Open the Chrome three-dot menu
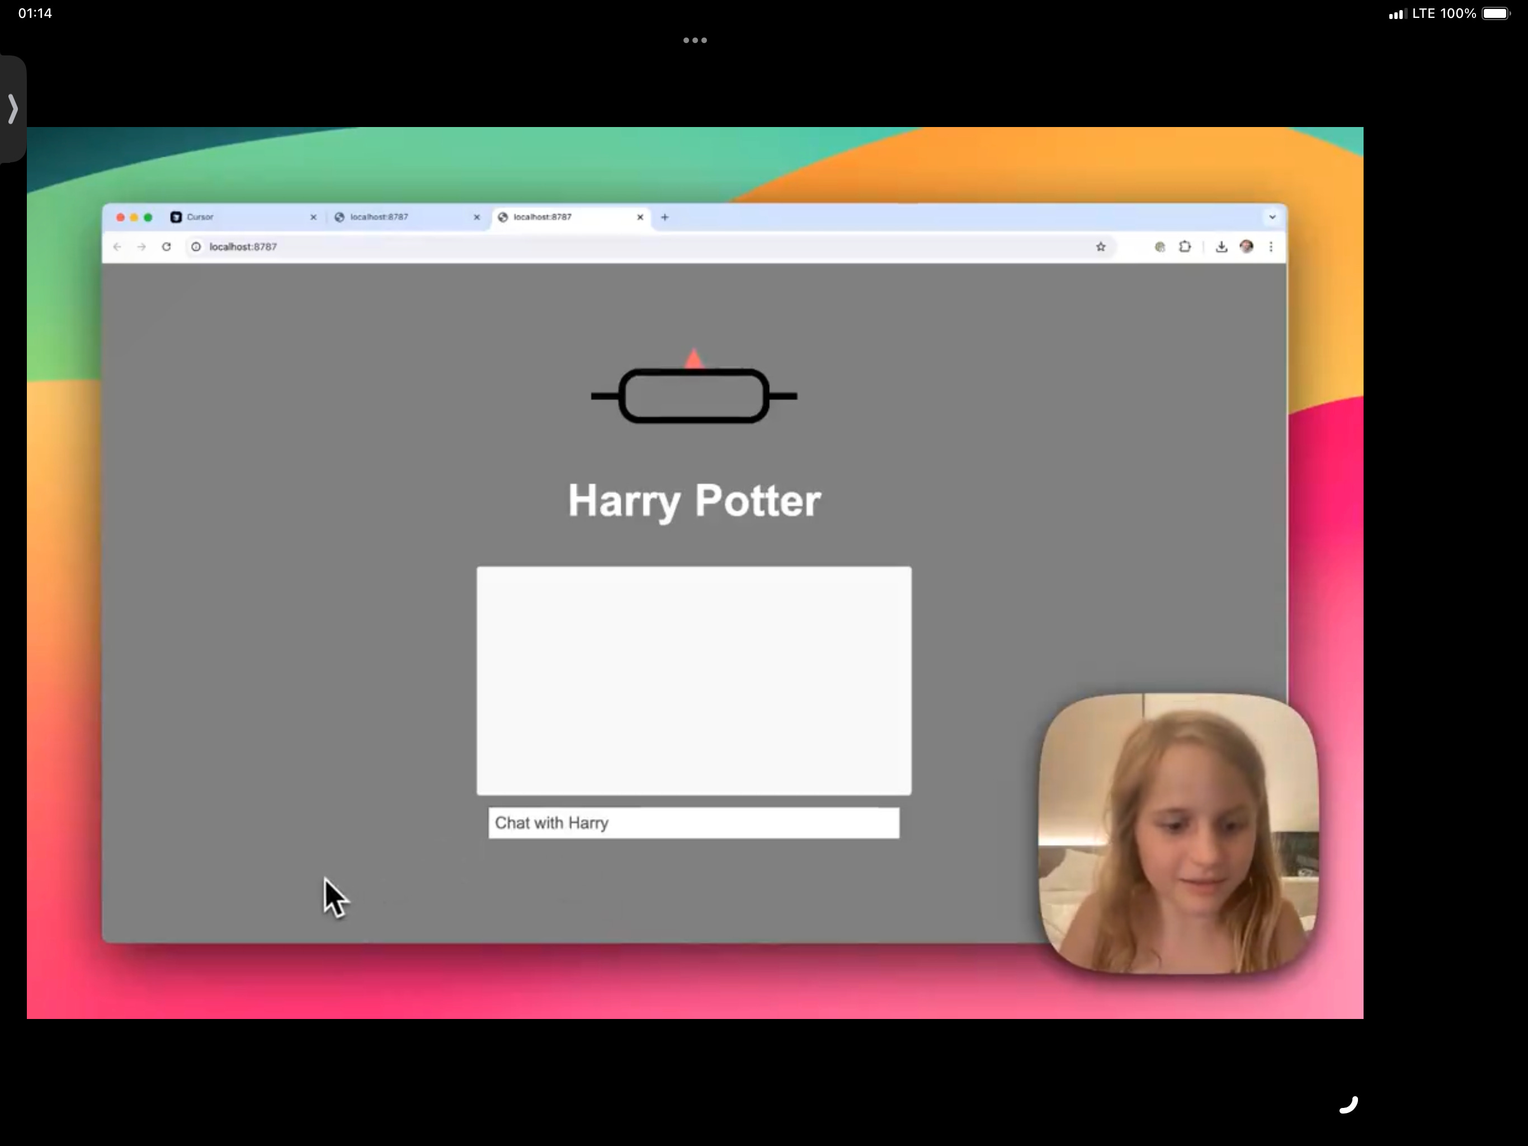1528x1146 pixels. (x=1271, y=247)
